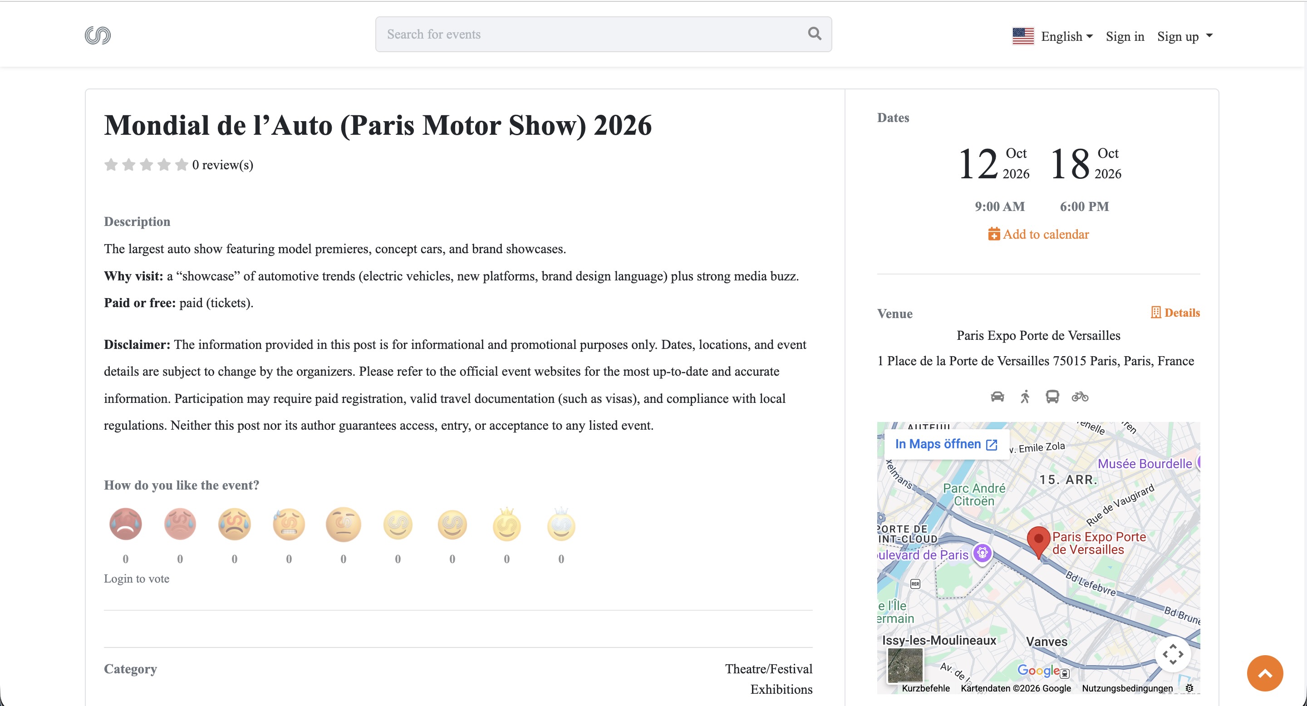Viewport: 1307px width, 706px height.
Task: Select the last emoji, the pale crowned face
Action: (x=561, y=525)
